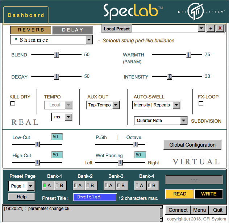Click the log scrollbar down arrow
Viewport: 229px width, 223px height.
[x=161, y=219]
